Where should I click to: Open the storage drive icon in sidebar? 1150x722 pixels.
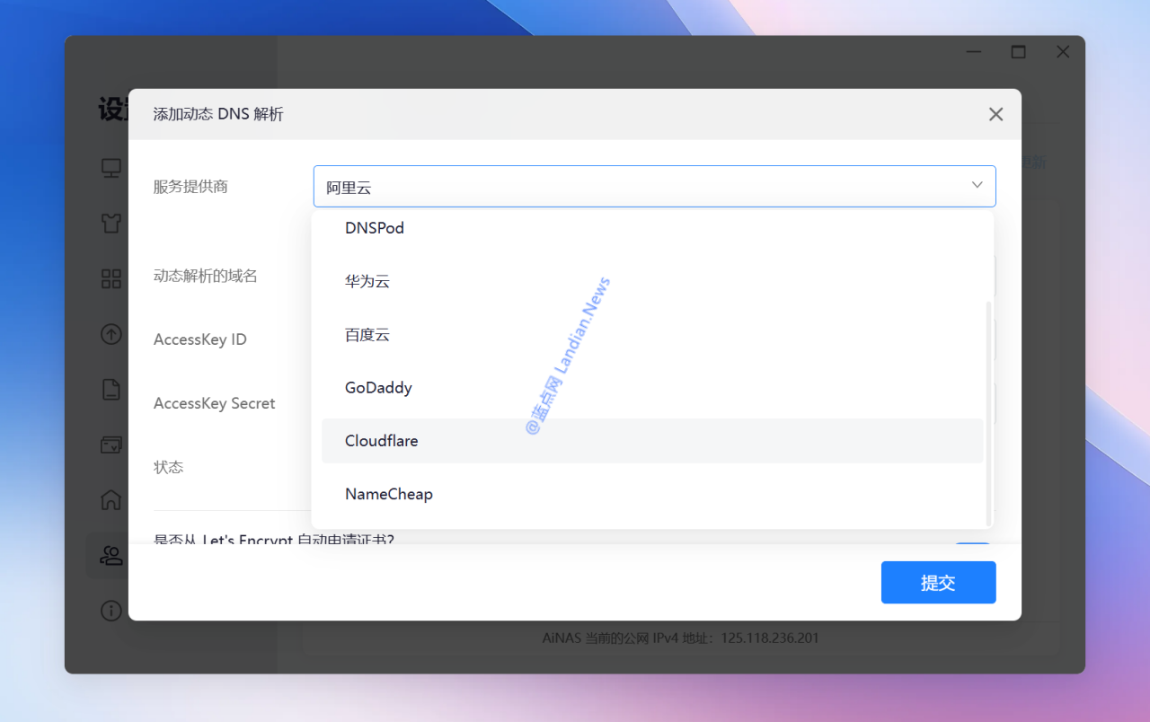coord(111,445)
